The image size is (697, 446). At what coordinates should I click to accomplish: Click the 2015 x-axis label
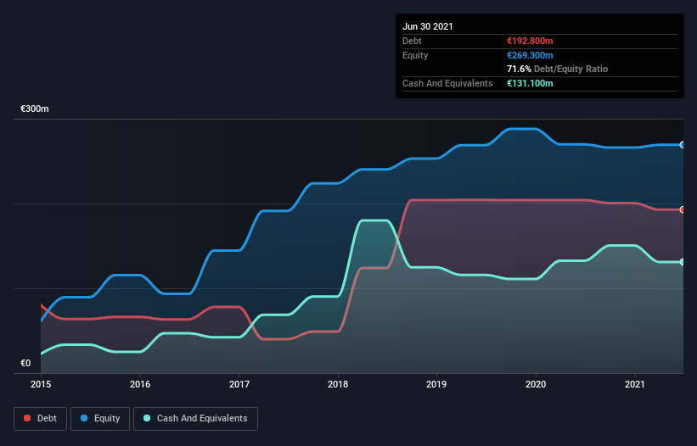coord(41,384)
